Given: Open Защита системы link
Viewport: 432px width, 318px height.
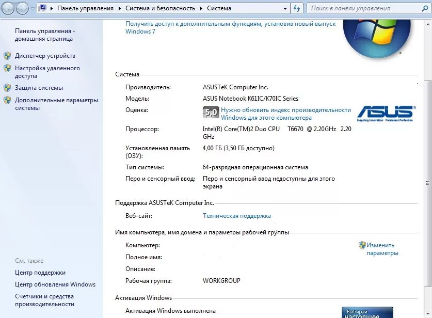Looking at the screenshot, I should (39, 88).
